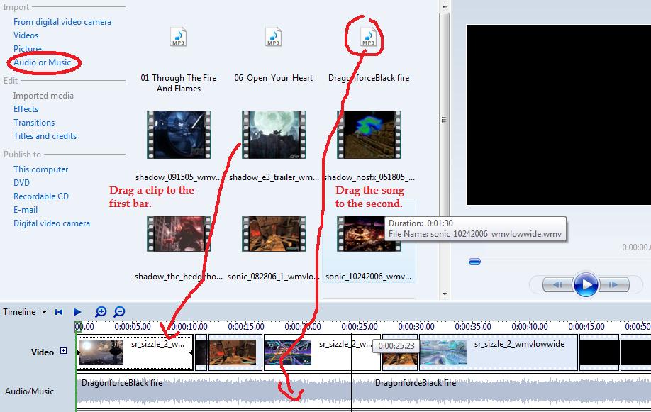
Task: Click the Videos import link
Action: (26, 35)
